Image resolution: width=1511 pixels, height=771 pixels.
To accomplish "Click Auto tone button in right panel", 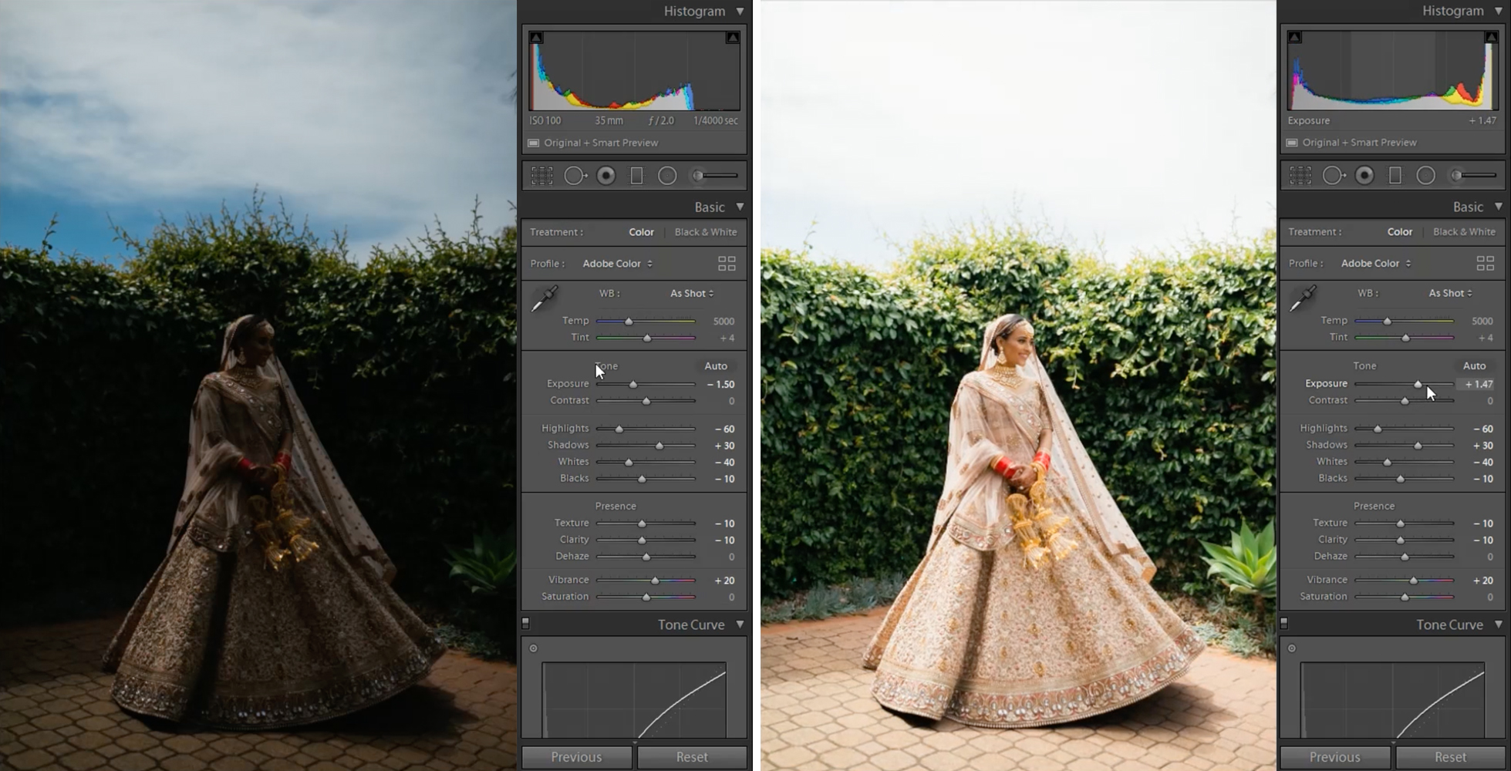I will pyautogui.click(x=1474, y=366).
